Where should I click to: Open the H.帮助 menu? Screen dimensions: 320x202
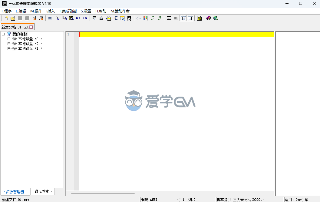101,11
